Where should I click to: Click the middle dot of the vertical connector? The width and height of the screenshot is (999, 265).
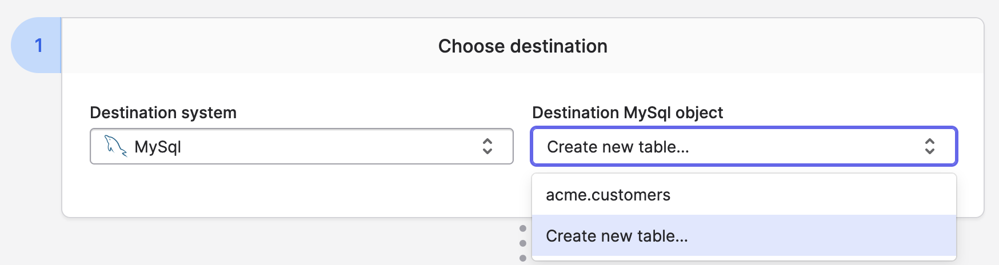[x=523, y=243]
